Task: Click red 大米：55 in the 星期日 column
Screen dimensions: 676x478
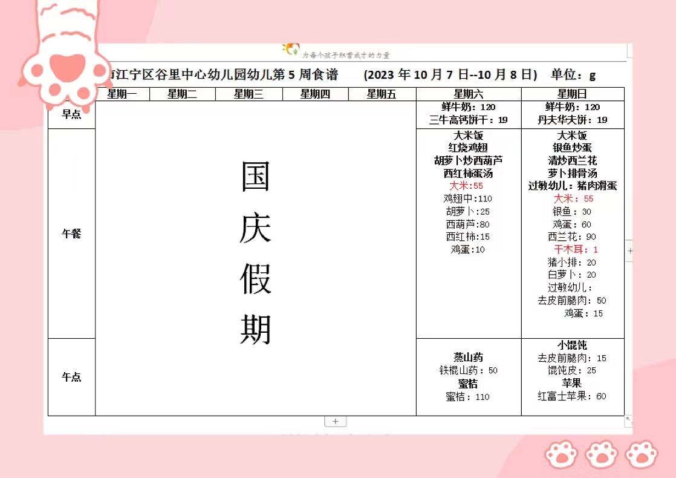Action: click(x=574, y=198)
